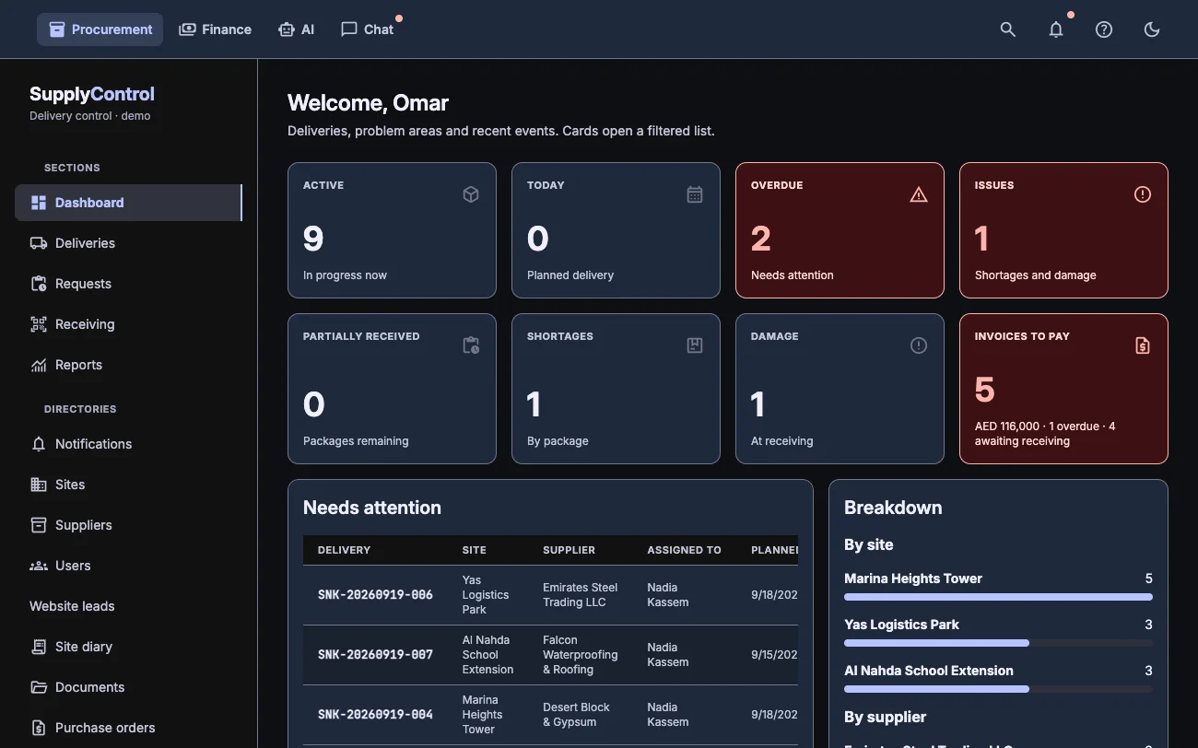Open the Overdue needs attention card
Viewport: 1198px width, 748px height.
(x=840, y=230)
